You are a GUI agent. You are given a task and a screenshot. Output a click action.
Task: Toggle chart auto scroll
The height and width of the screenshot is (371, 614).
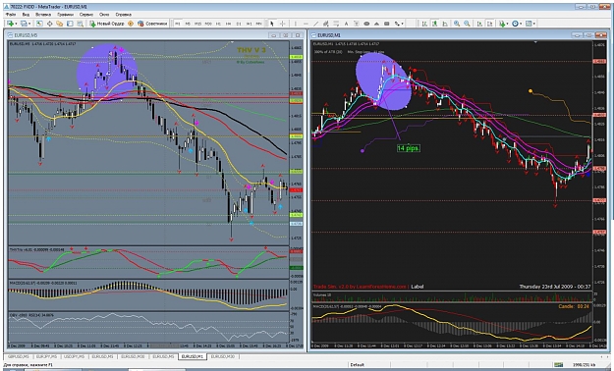[x=479, y=24]
